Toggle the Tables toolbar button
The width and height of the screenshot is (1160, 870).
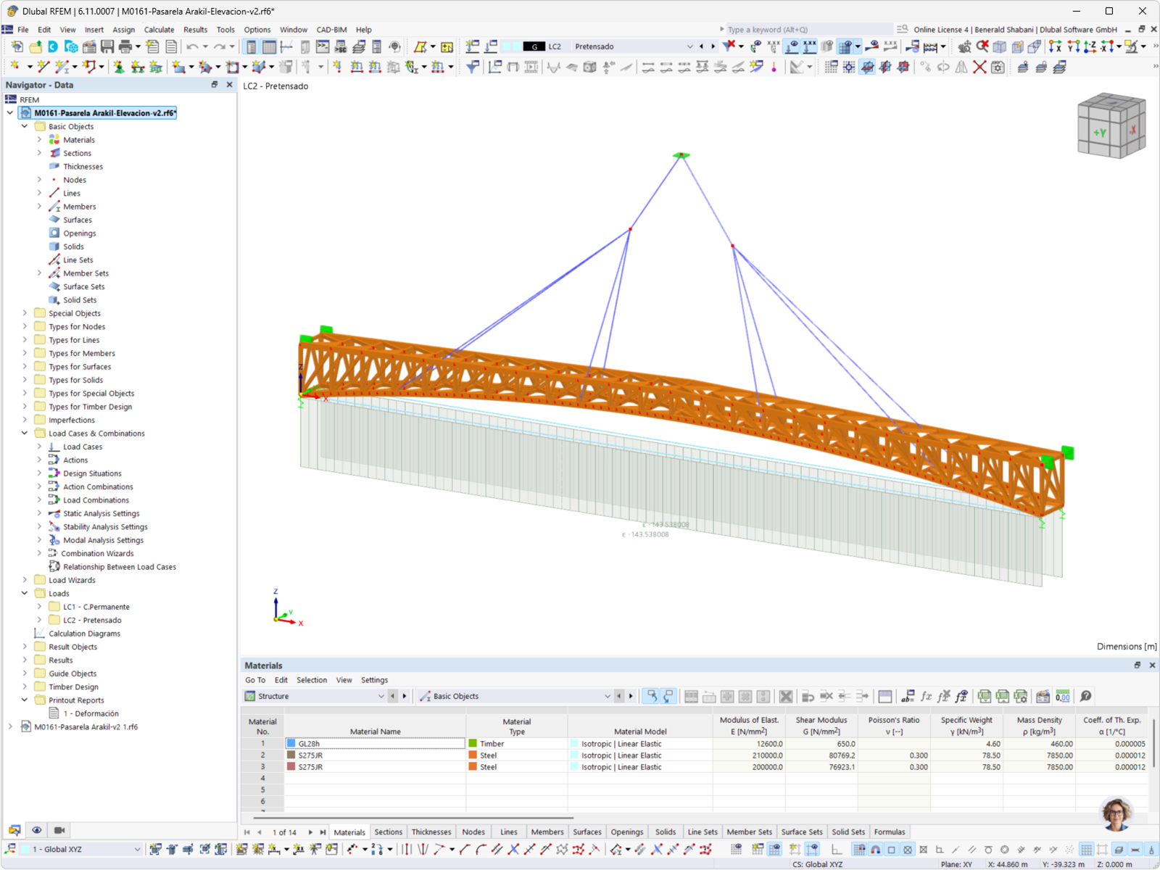pyautogui.click(x=269, y=46)
